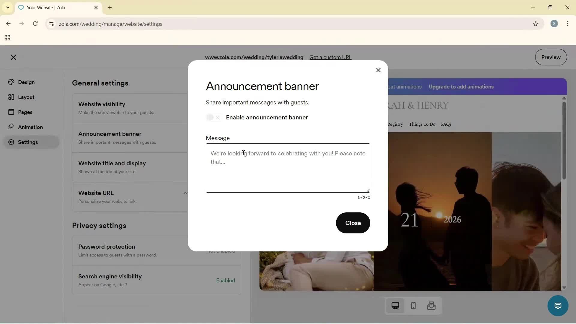Click the Close button in the dialog

coord(353,223)
